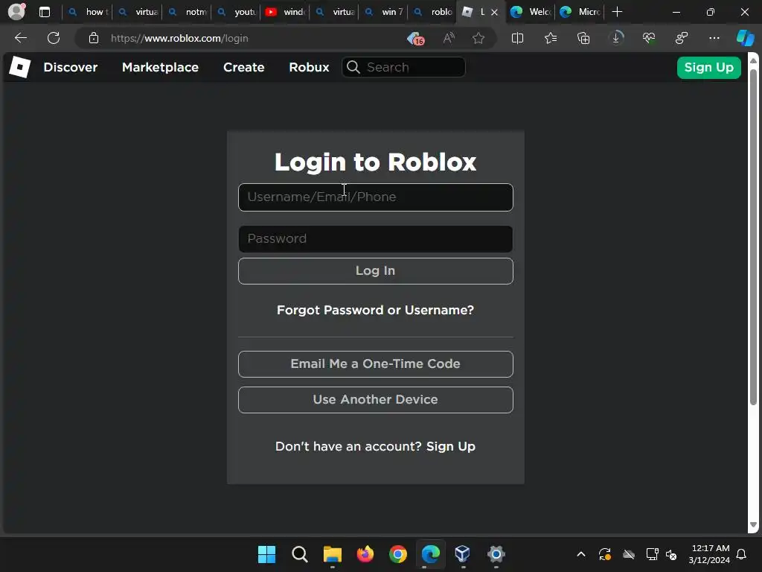Close the current Roblox login tab

(494, 12)
